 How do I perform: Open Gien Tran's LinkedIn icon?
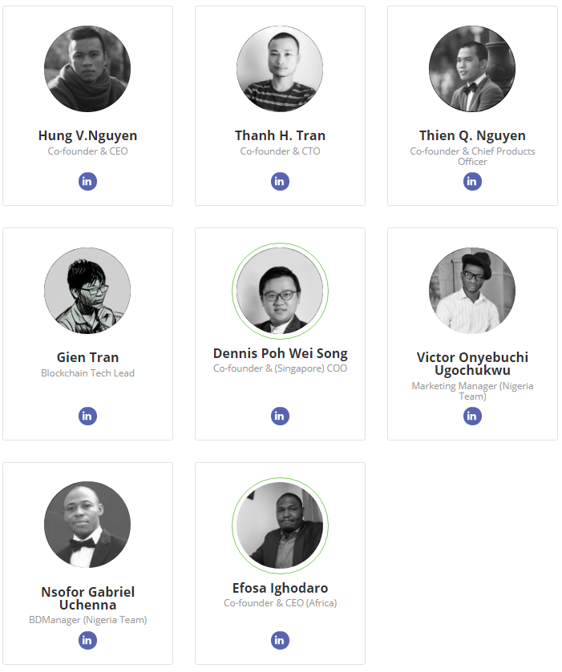(x=87, y=416)
